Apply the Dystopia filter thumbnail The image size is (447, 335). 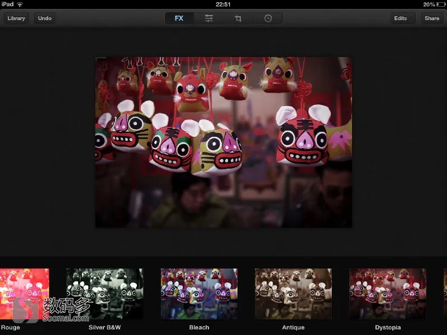388,294
